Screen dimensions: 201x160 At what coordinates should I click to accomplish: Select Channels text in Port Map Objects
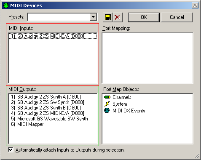[122, 97]
